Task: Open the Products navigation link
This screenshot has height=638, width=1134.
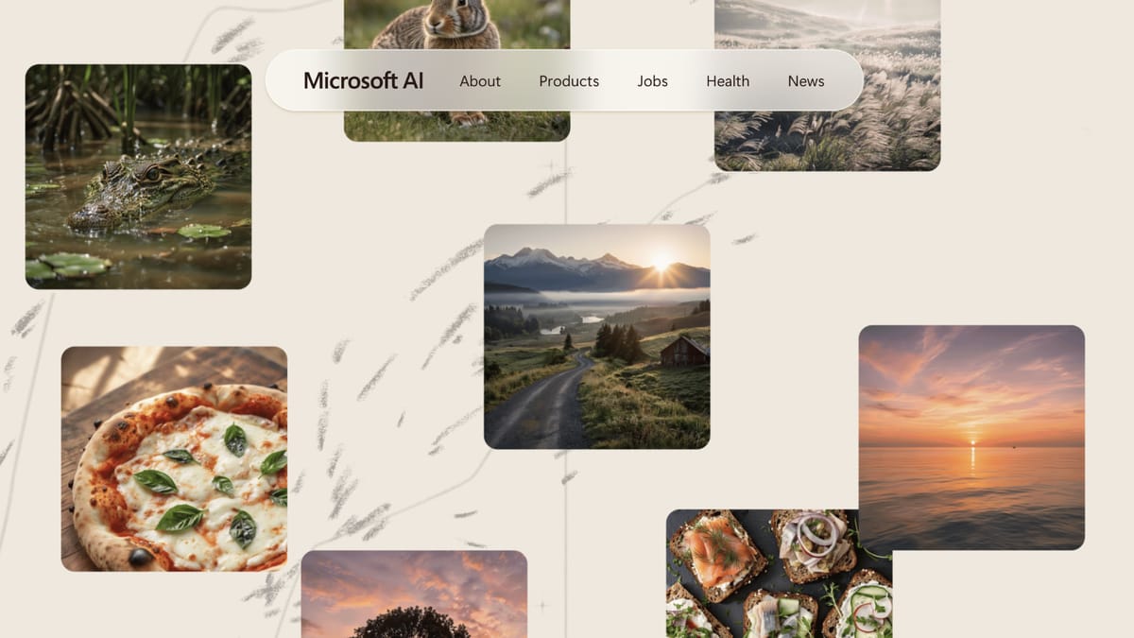Action: pos(569,81)
